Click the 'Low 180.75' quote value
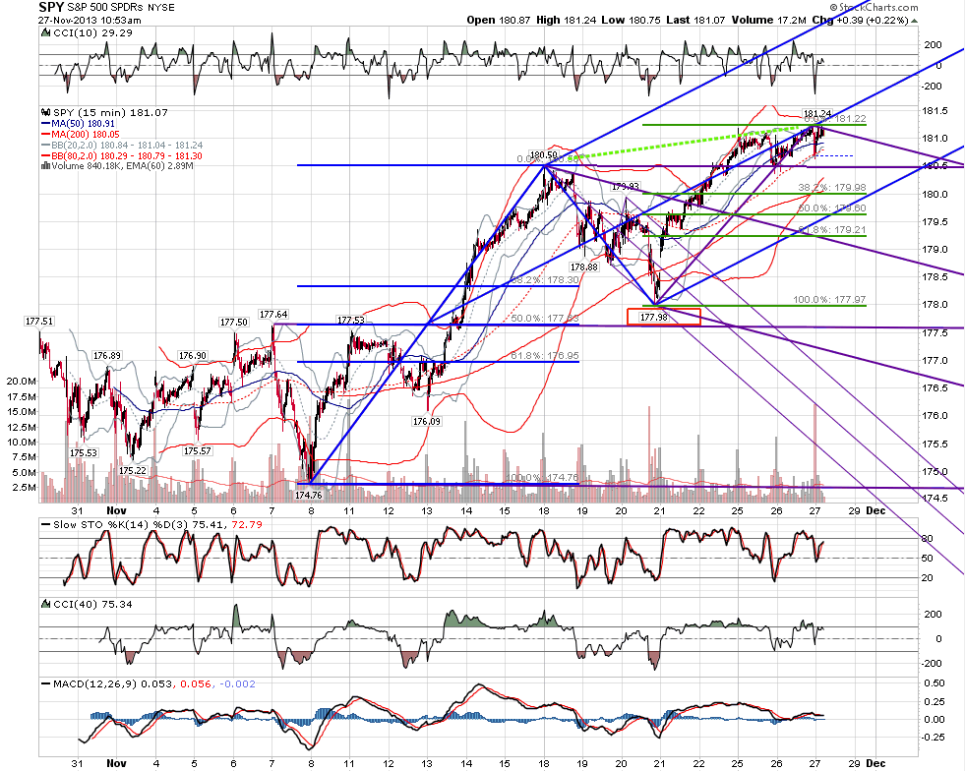The height and width of the screenshot is (771, 965). pyautogui.click(x=631, y=20)
